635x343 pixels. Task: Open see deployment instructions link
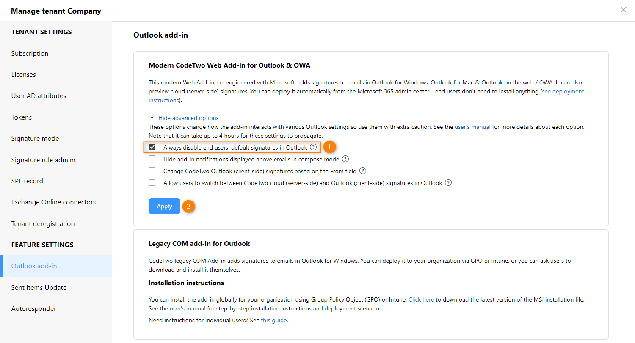click(x=563, y=91)
